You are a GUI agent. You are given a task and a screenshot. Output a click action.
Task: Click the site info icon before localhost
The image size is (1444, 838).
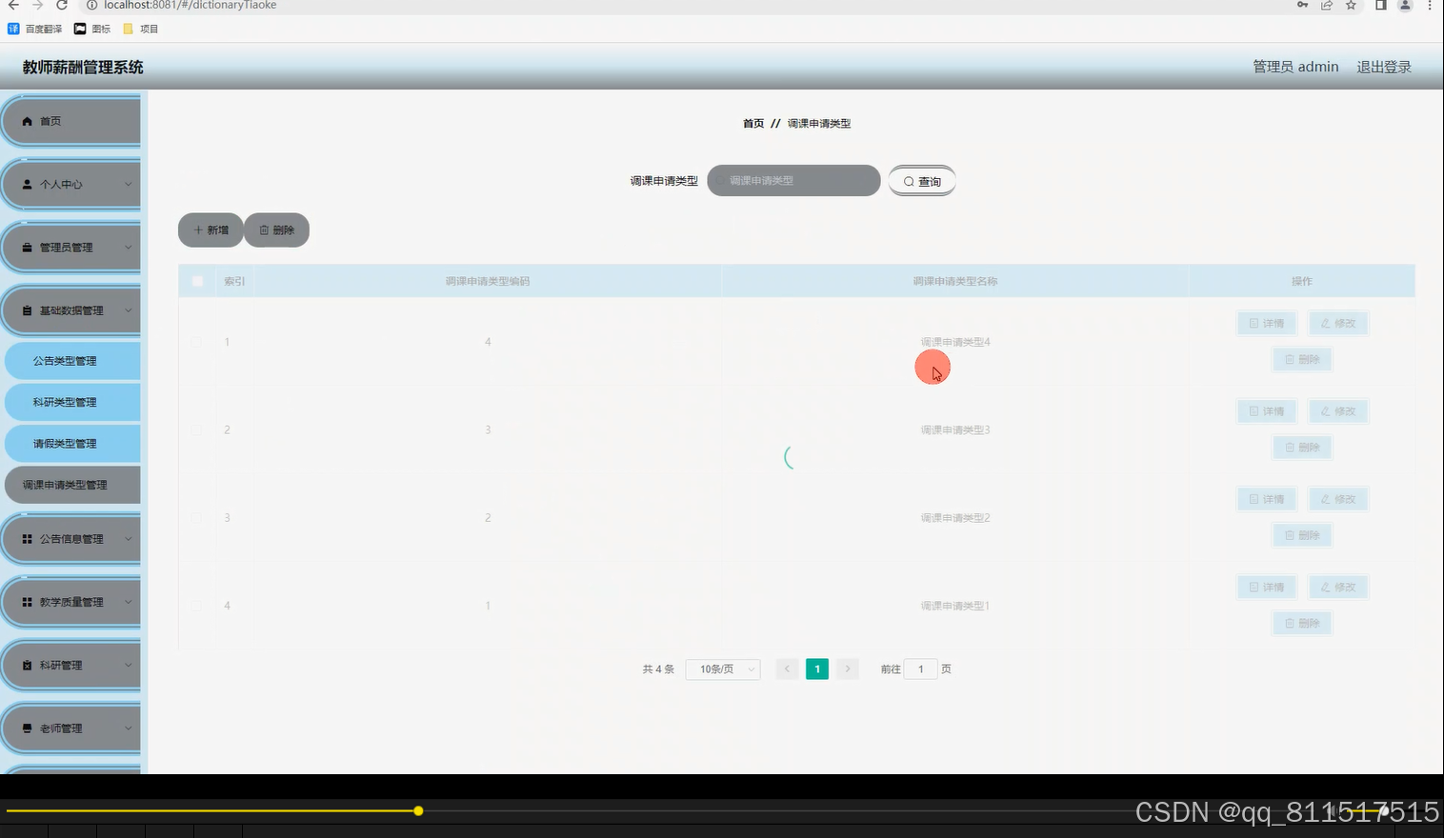92,5
